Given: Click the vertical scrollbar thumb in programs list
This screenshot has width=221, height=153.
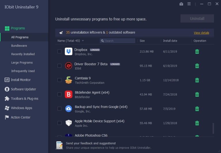Looking at the screenshot, I should (x=213, y=128).
